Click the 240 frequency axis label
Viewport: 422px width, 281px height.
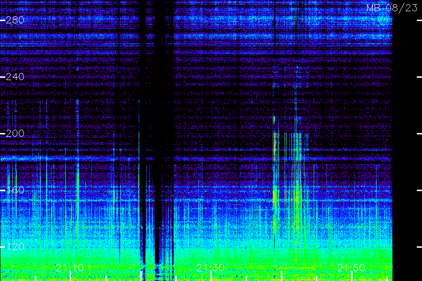pyautogui.click(x=15, y=77)
